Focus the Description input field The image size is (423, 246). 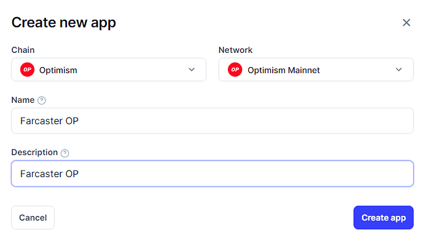point(212,173)
